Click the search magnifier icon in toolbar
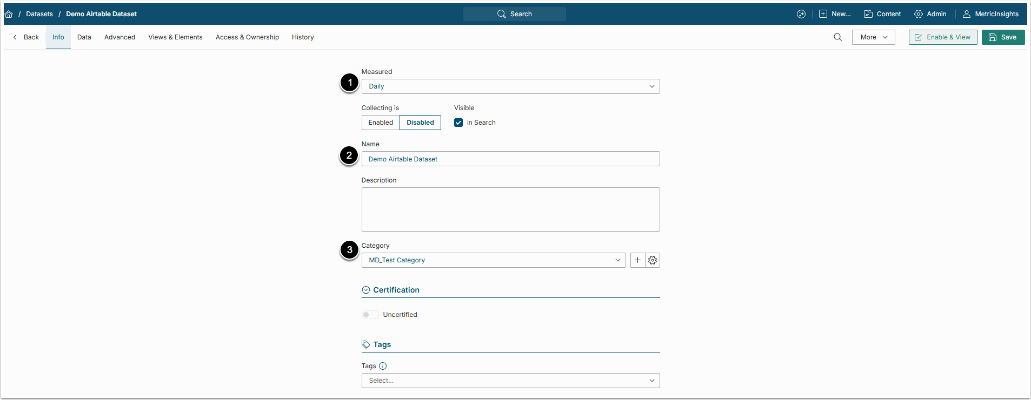 (x=837, y=37)
